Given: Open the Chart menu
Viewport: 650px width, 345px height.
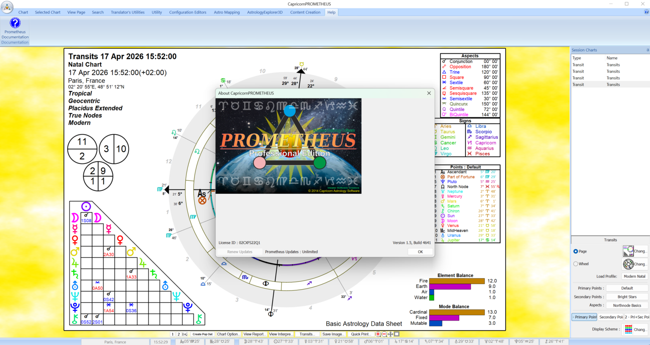Looking at the screenshot, I should 23,12.
